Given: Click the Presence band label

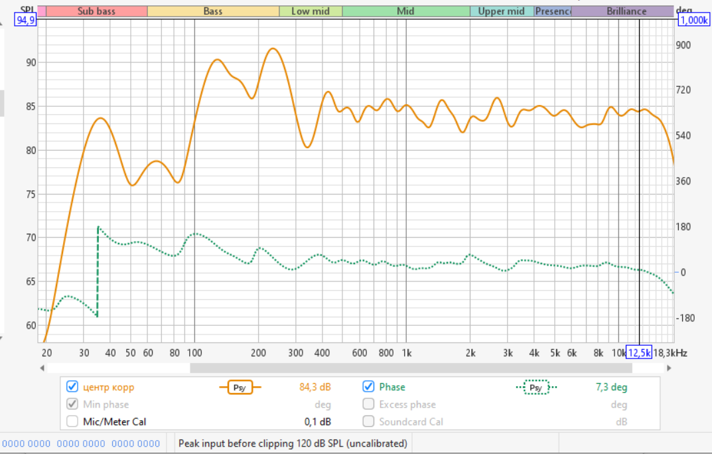Looking at the screenshot, I should click(553, 11).
